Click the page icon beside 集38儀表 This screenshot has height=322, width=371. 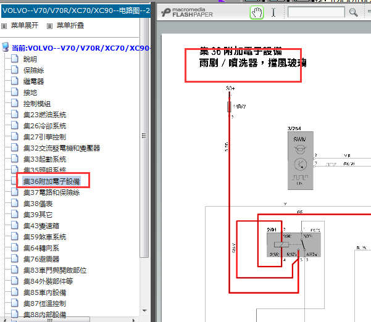[15, 203]
